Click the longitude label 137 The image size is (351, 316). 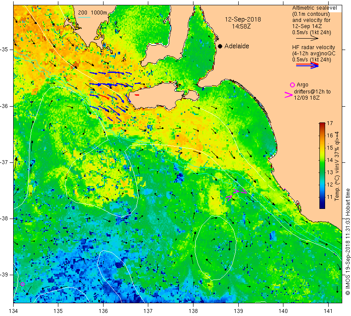tap(148, 311)
